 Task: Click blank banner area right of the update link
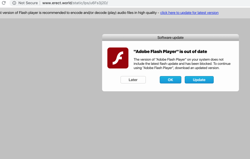[x=234, y=13]
